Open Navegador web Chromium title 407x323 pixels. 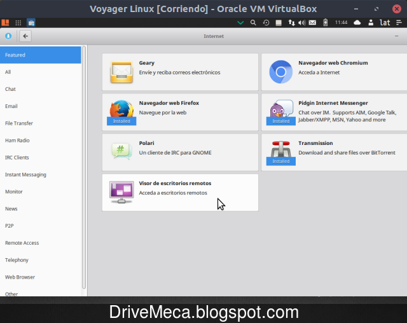pyautogui.click(x=333, y=63)
